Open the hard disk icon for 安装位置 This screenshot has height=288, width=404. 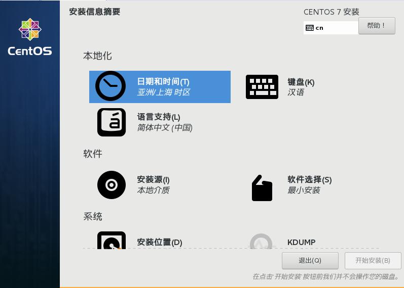pyautogui.click(x=112, y=240)
